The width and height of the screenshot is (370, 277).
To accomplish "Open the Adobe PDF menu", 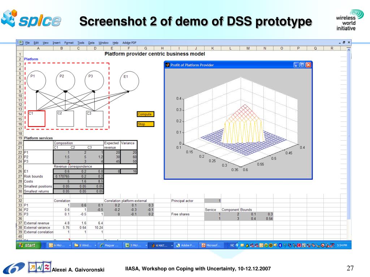I will (129, 43).
